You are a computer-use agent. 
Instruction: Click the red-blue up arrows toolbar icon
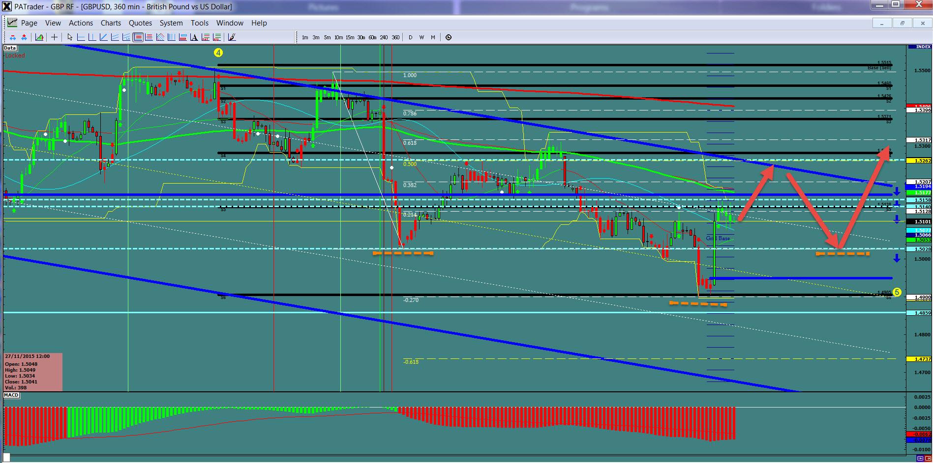click(x=24, y=37)
